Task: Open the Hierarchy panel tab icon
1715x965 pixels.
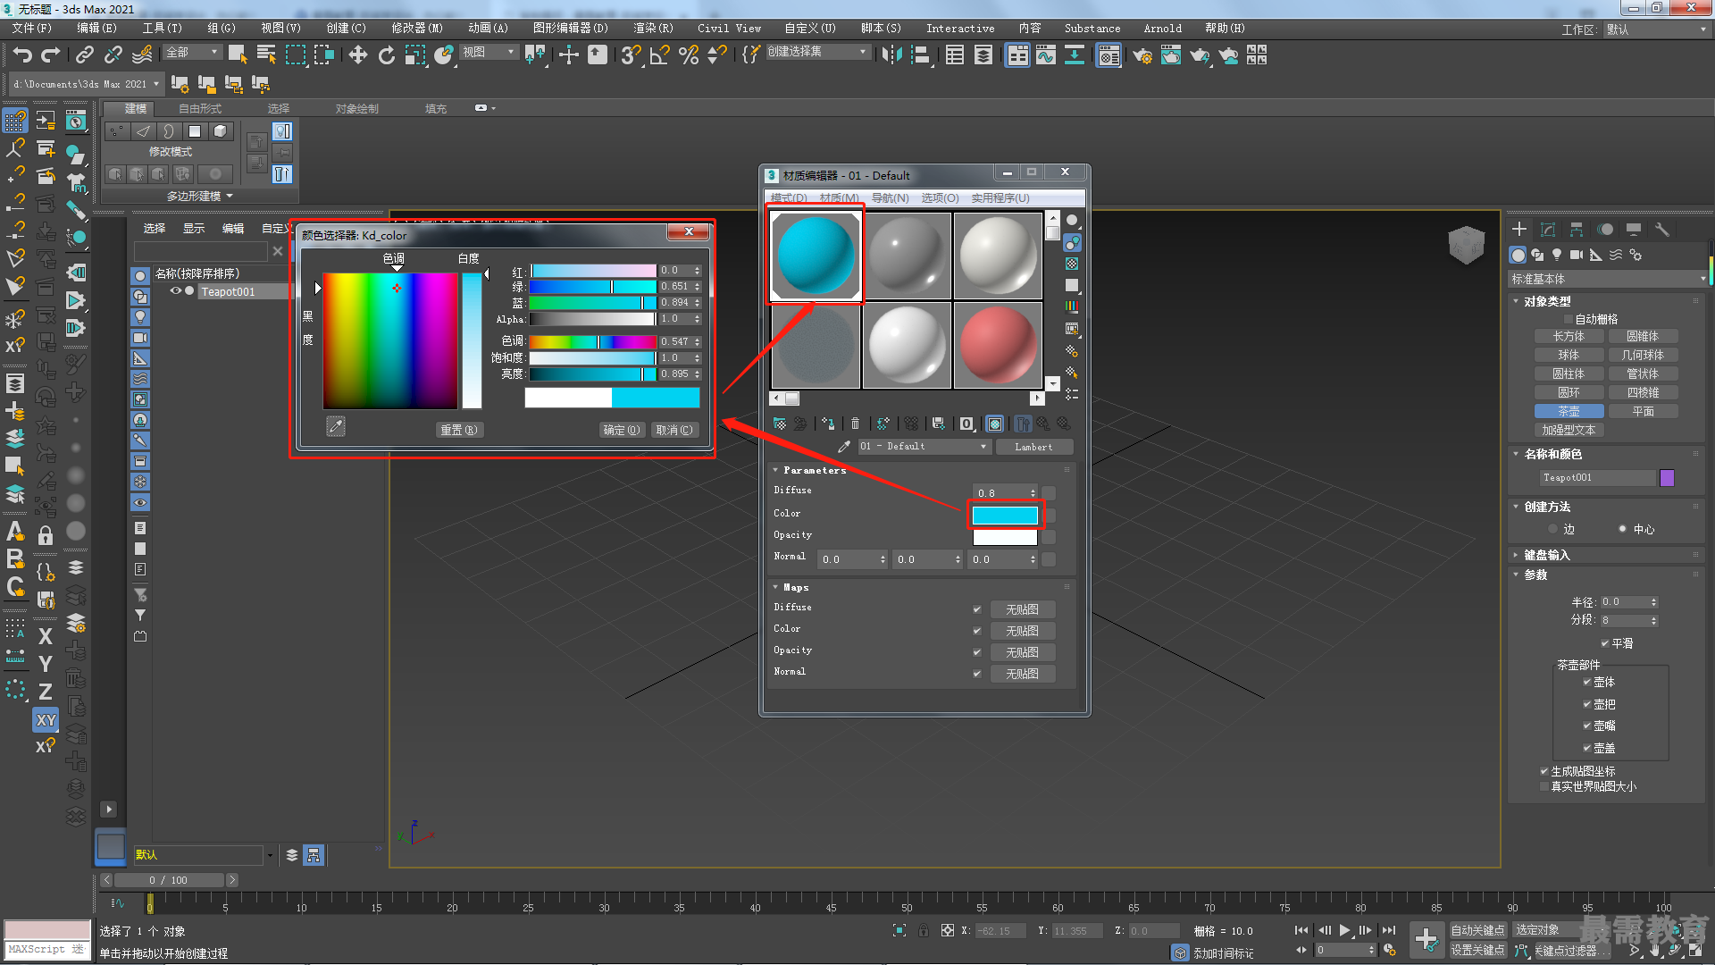Action: tap(1577, 230)
